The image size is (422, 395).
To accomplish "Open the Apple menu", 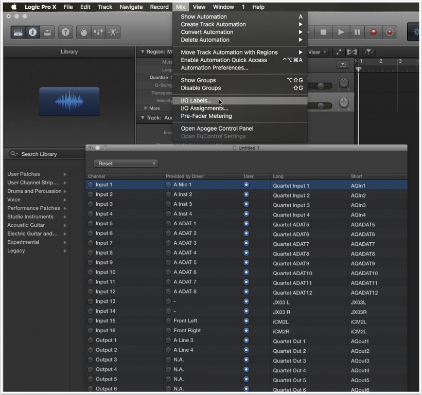I will (13, 7).
